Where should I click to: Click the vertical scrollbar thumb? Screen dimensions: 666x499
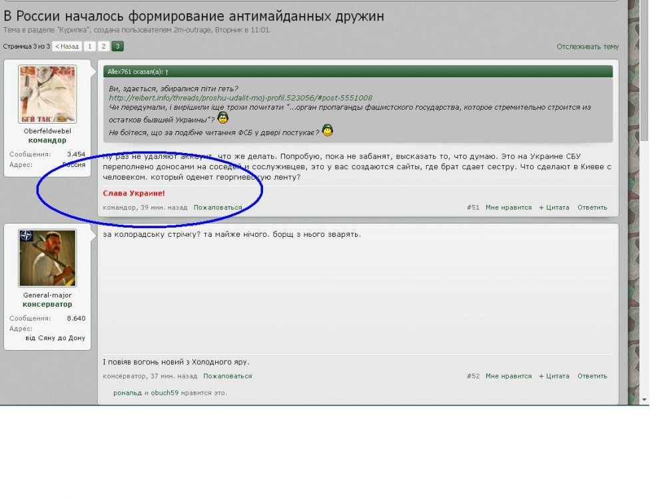point(645,70)
